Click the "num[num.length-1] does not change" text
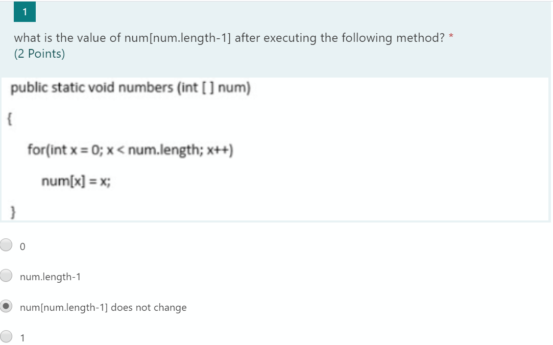553x345 pixels. (103, 307)
